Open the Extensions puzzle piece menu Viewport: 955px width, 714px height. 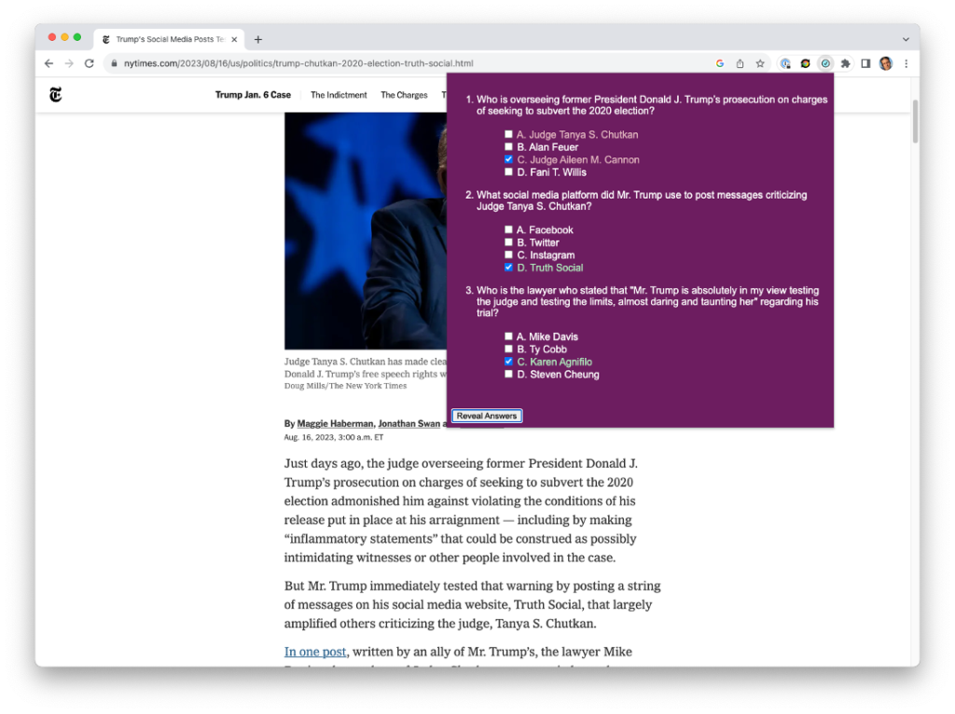click(x=846, y=63)
